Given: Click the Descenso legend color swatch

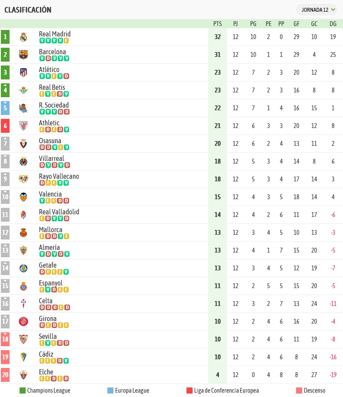Looking at the screenshot, I should (299, 390).
